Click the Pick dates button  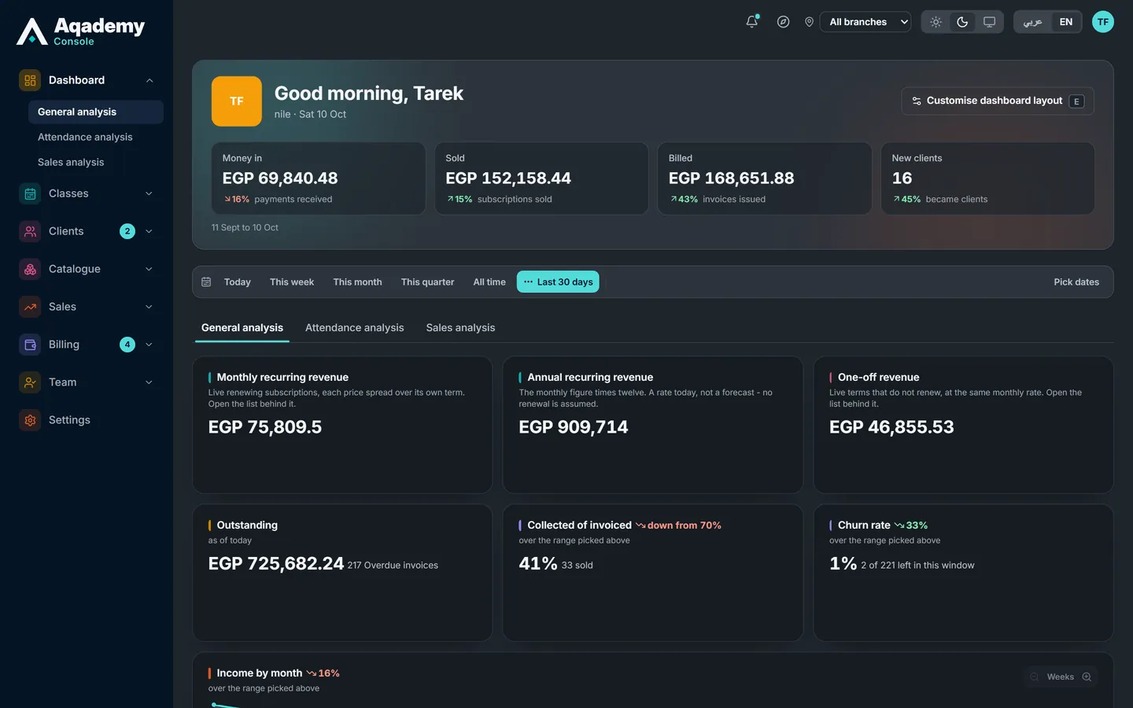coord(1076,282)
